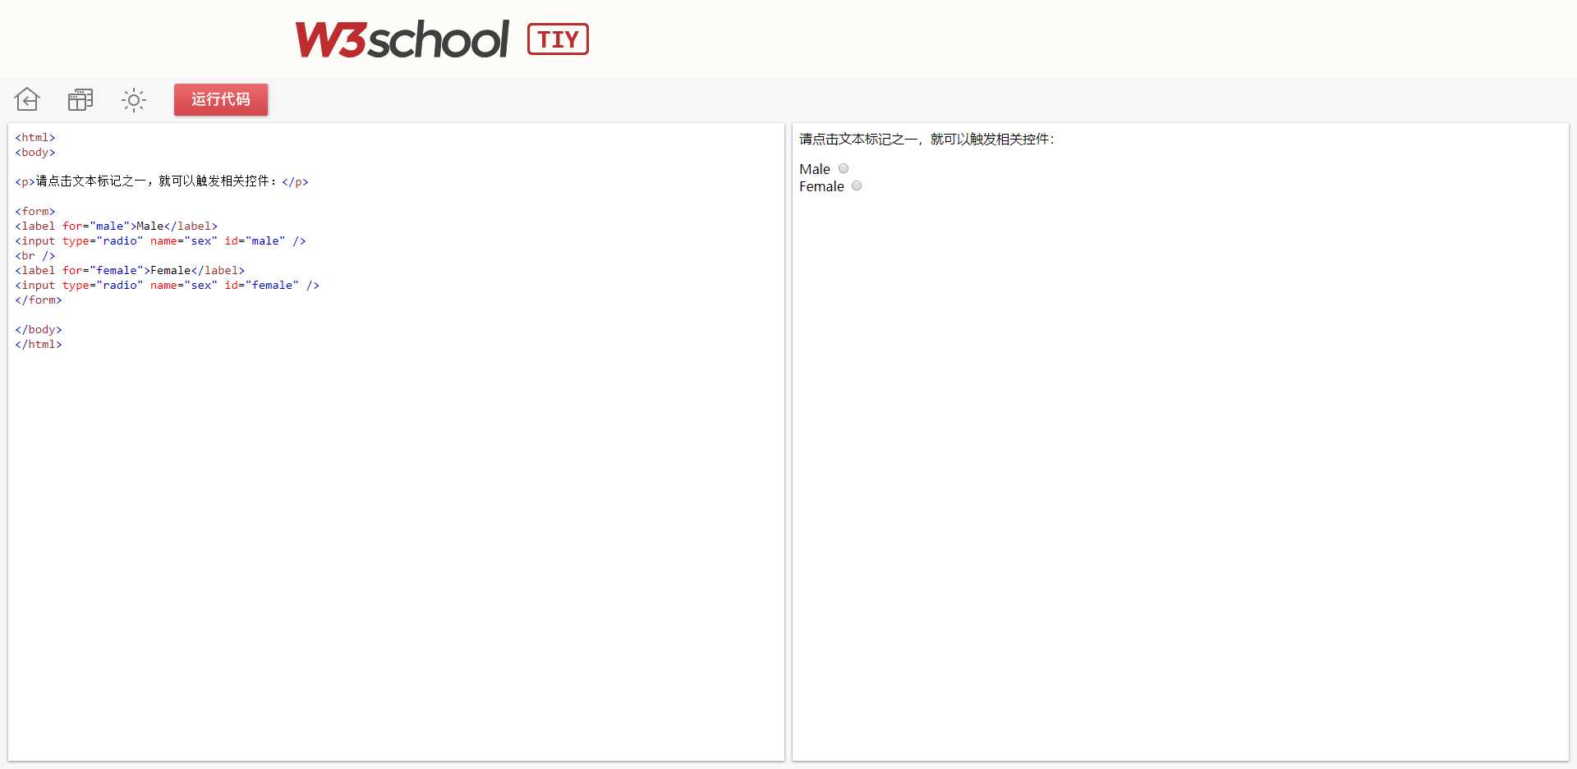The image size is (1577, 769).
Task: Click the Male label in the preview
Action: click(815, 169)
